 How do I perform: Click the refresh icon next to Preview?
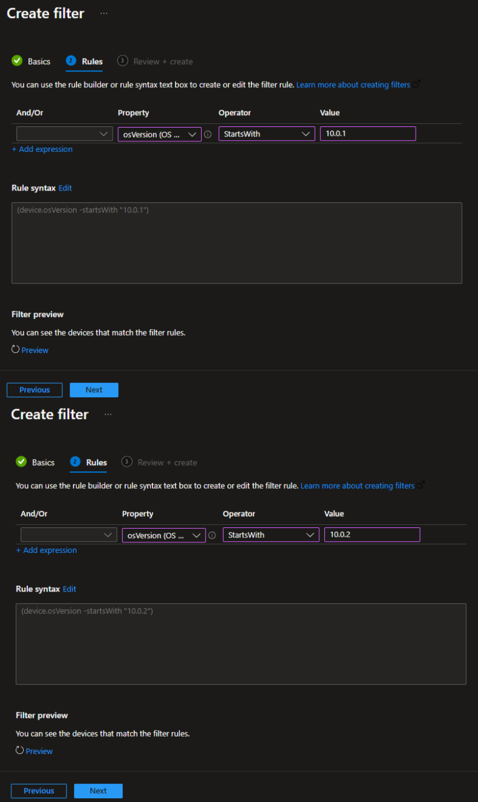14,349
